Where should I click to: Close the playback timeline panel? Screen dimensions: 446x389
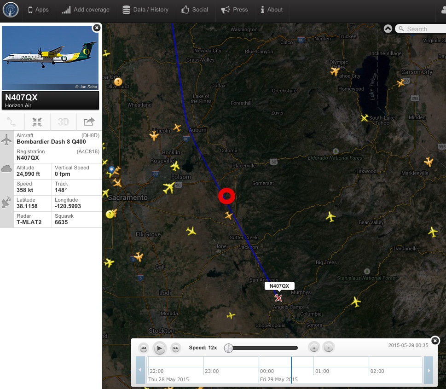(435, 341)
